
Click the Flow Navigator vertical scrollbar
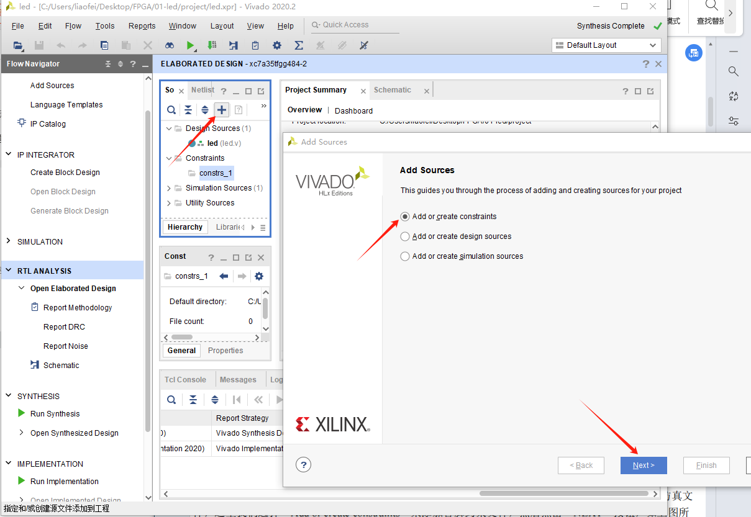[x=147, y=270]
